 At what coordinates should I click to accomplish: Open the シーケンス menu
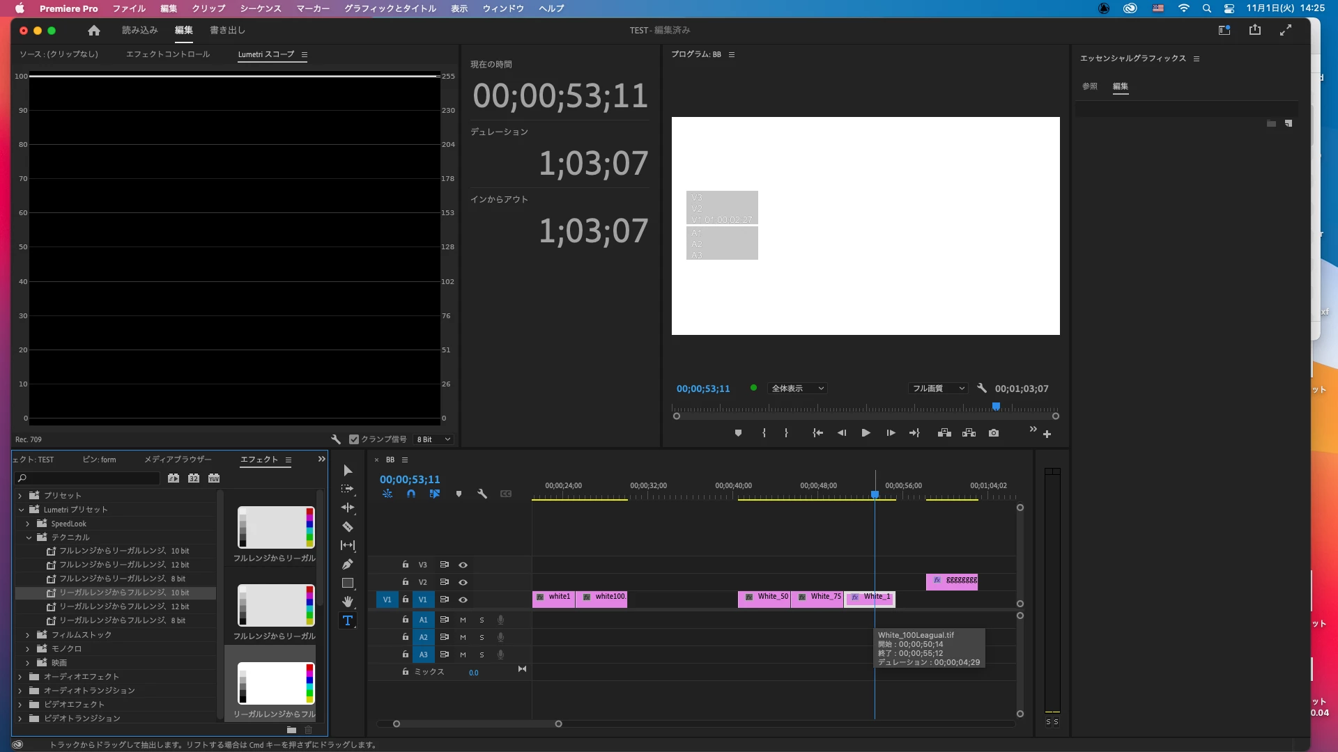click(x=261, y=8)
